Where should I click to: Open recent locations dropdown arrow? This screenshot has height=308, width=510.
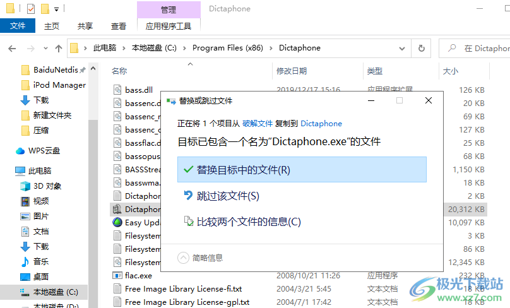45,49
